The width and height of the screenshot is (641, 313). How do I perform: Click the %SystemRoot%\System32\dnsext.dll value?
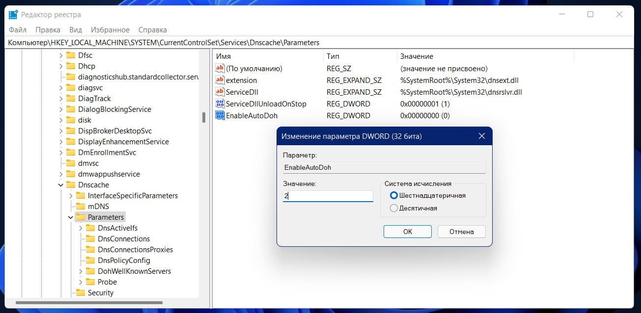459,80
